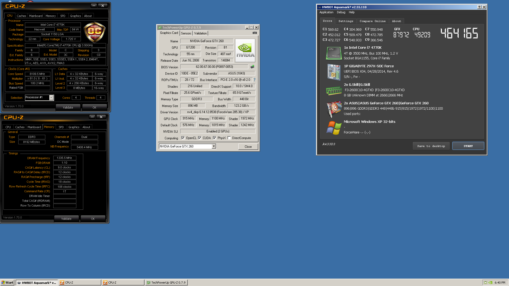Click the CPU chip icon in Aquamark
509x286 pixels.
334,53
